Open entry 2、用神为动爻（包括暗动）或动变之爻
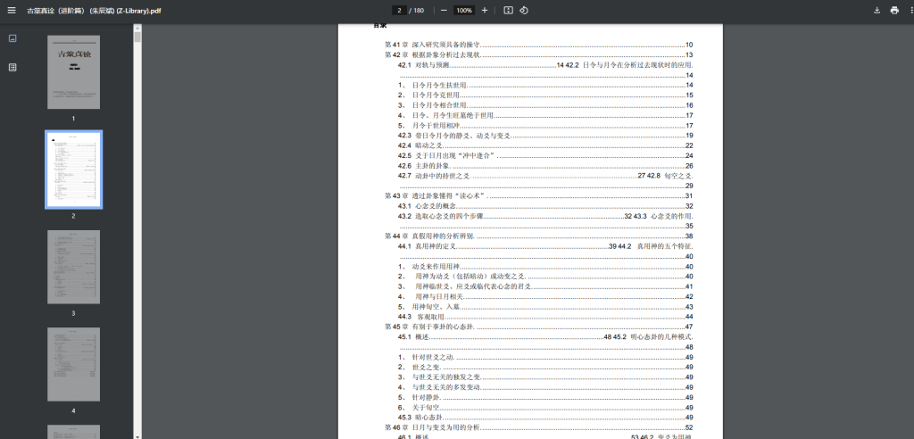This screenshot has height=439, width=914. tap(545, 277)
